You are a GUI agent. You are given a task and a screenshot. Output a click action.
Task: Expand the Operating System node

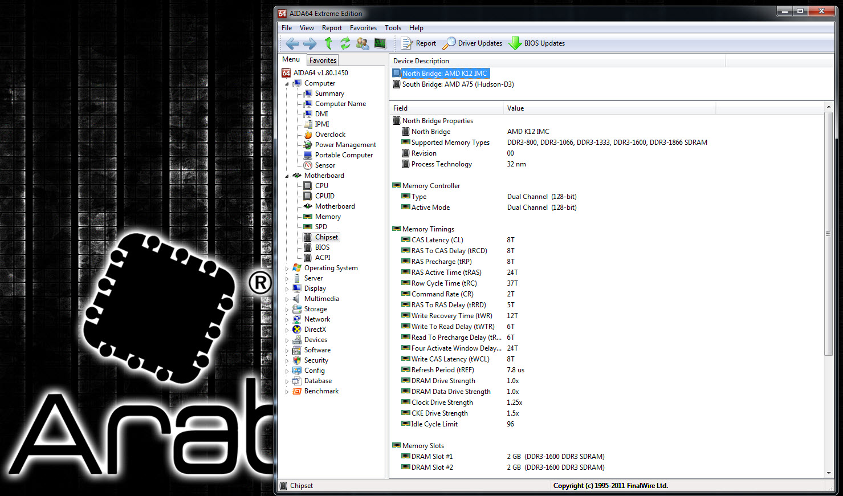(287, 268)
